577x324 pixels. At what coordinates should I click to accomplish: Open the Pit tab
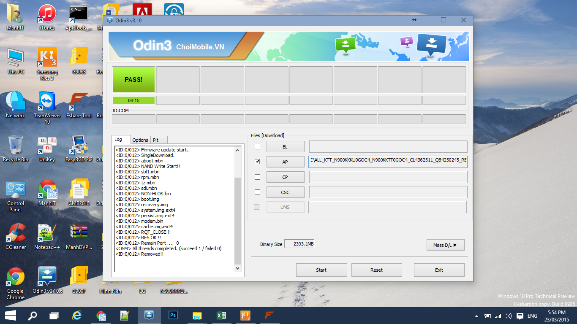(x=159, y=140)
